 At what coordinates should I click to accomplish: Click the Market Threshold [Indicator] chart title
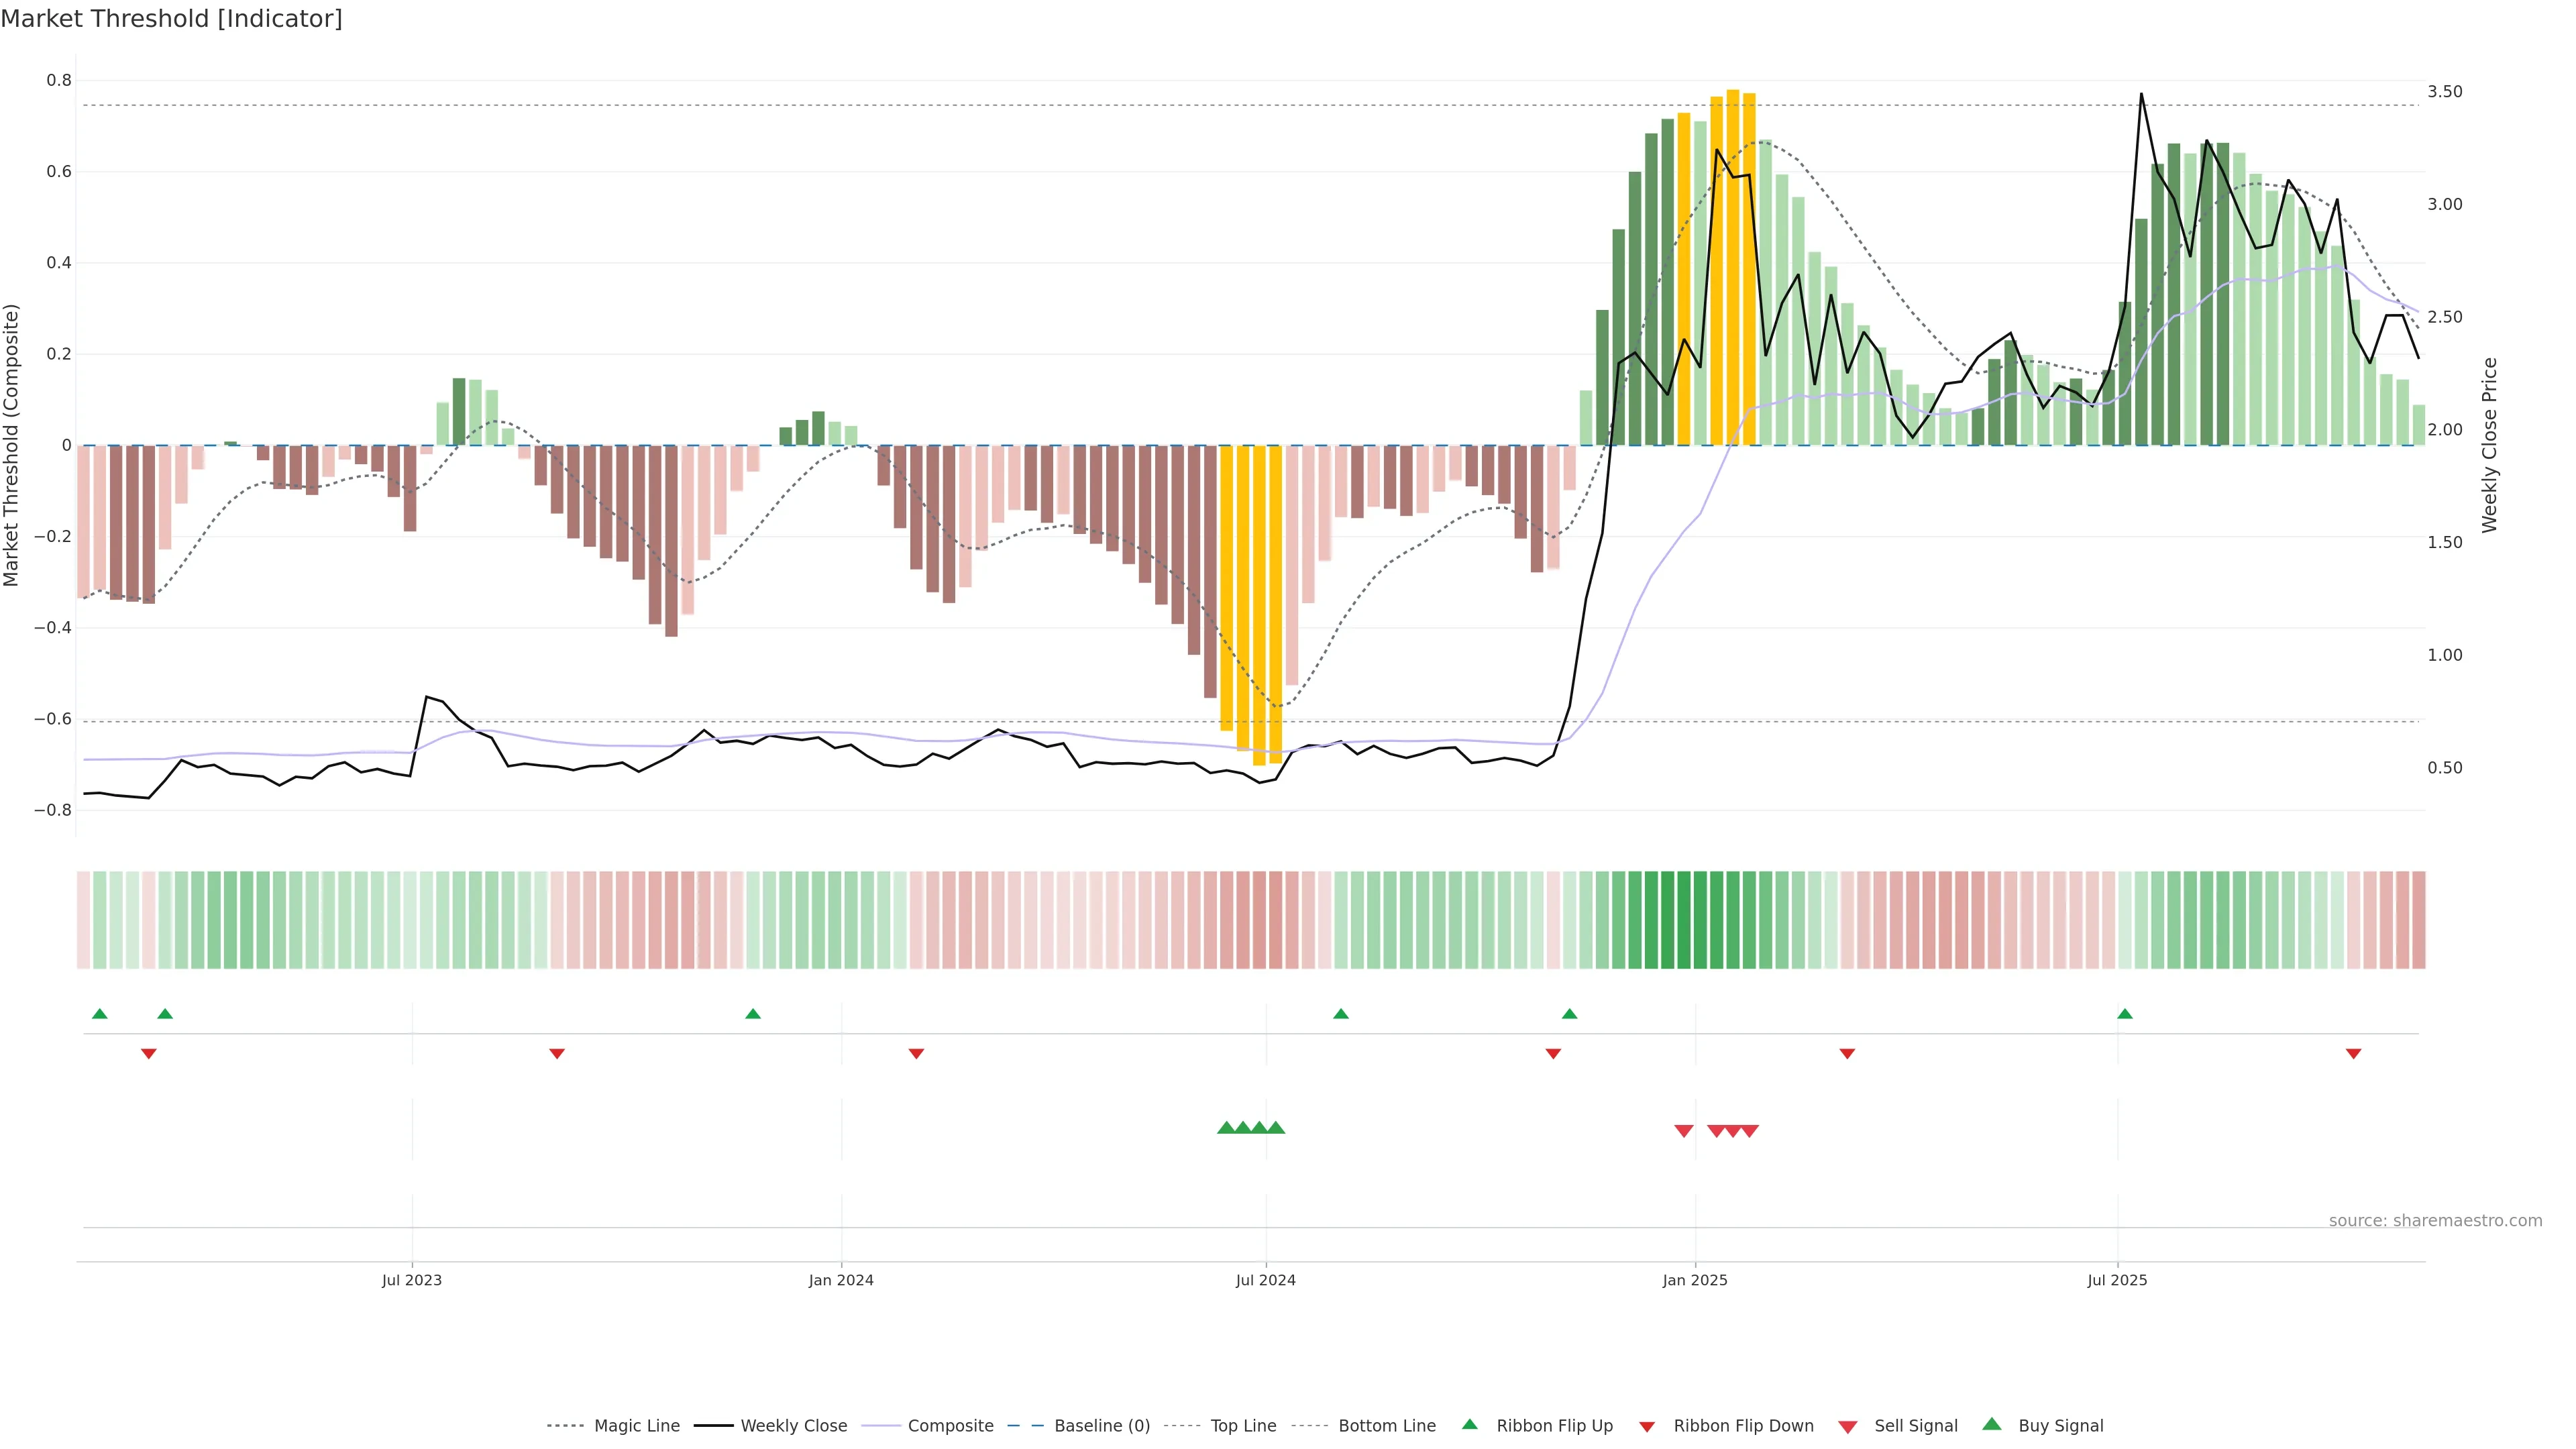click(x=171, y=19)
